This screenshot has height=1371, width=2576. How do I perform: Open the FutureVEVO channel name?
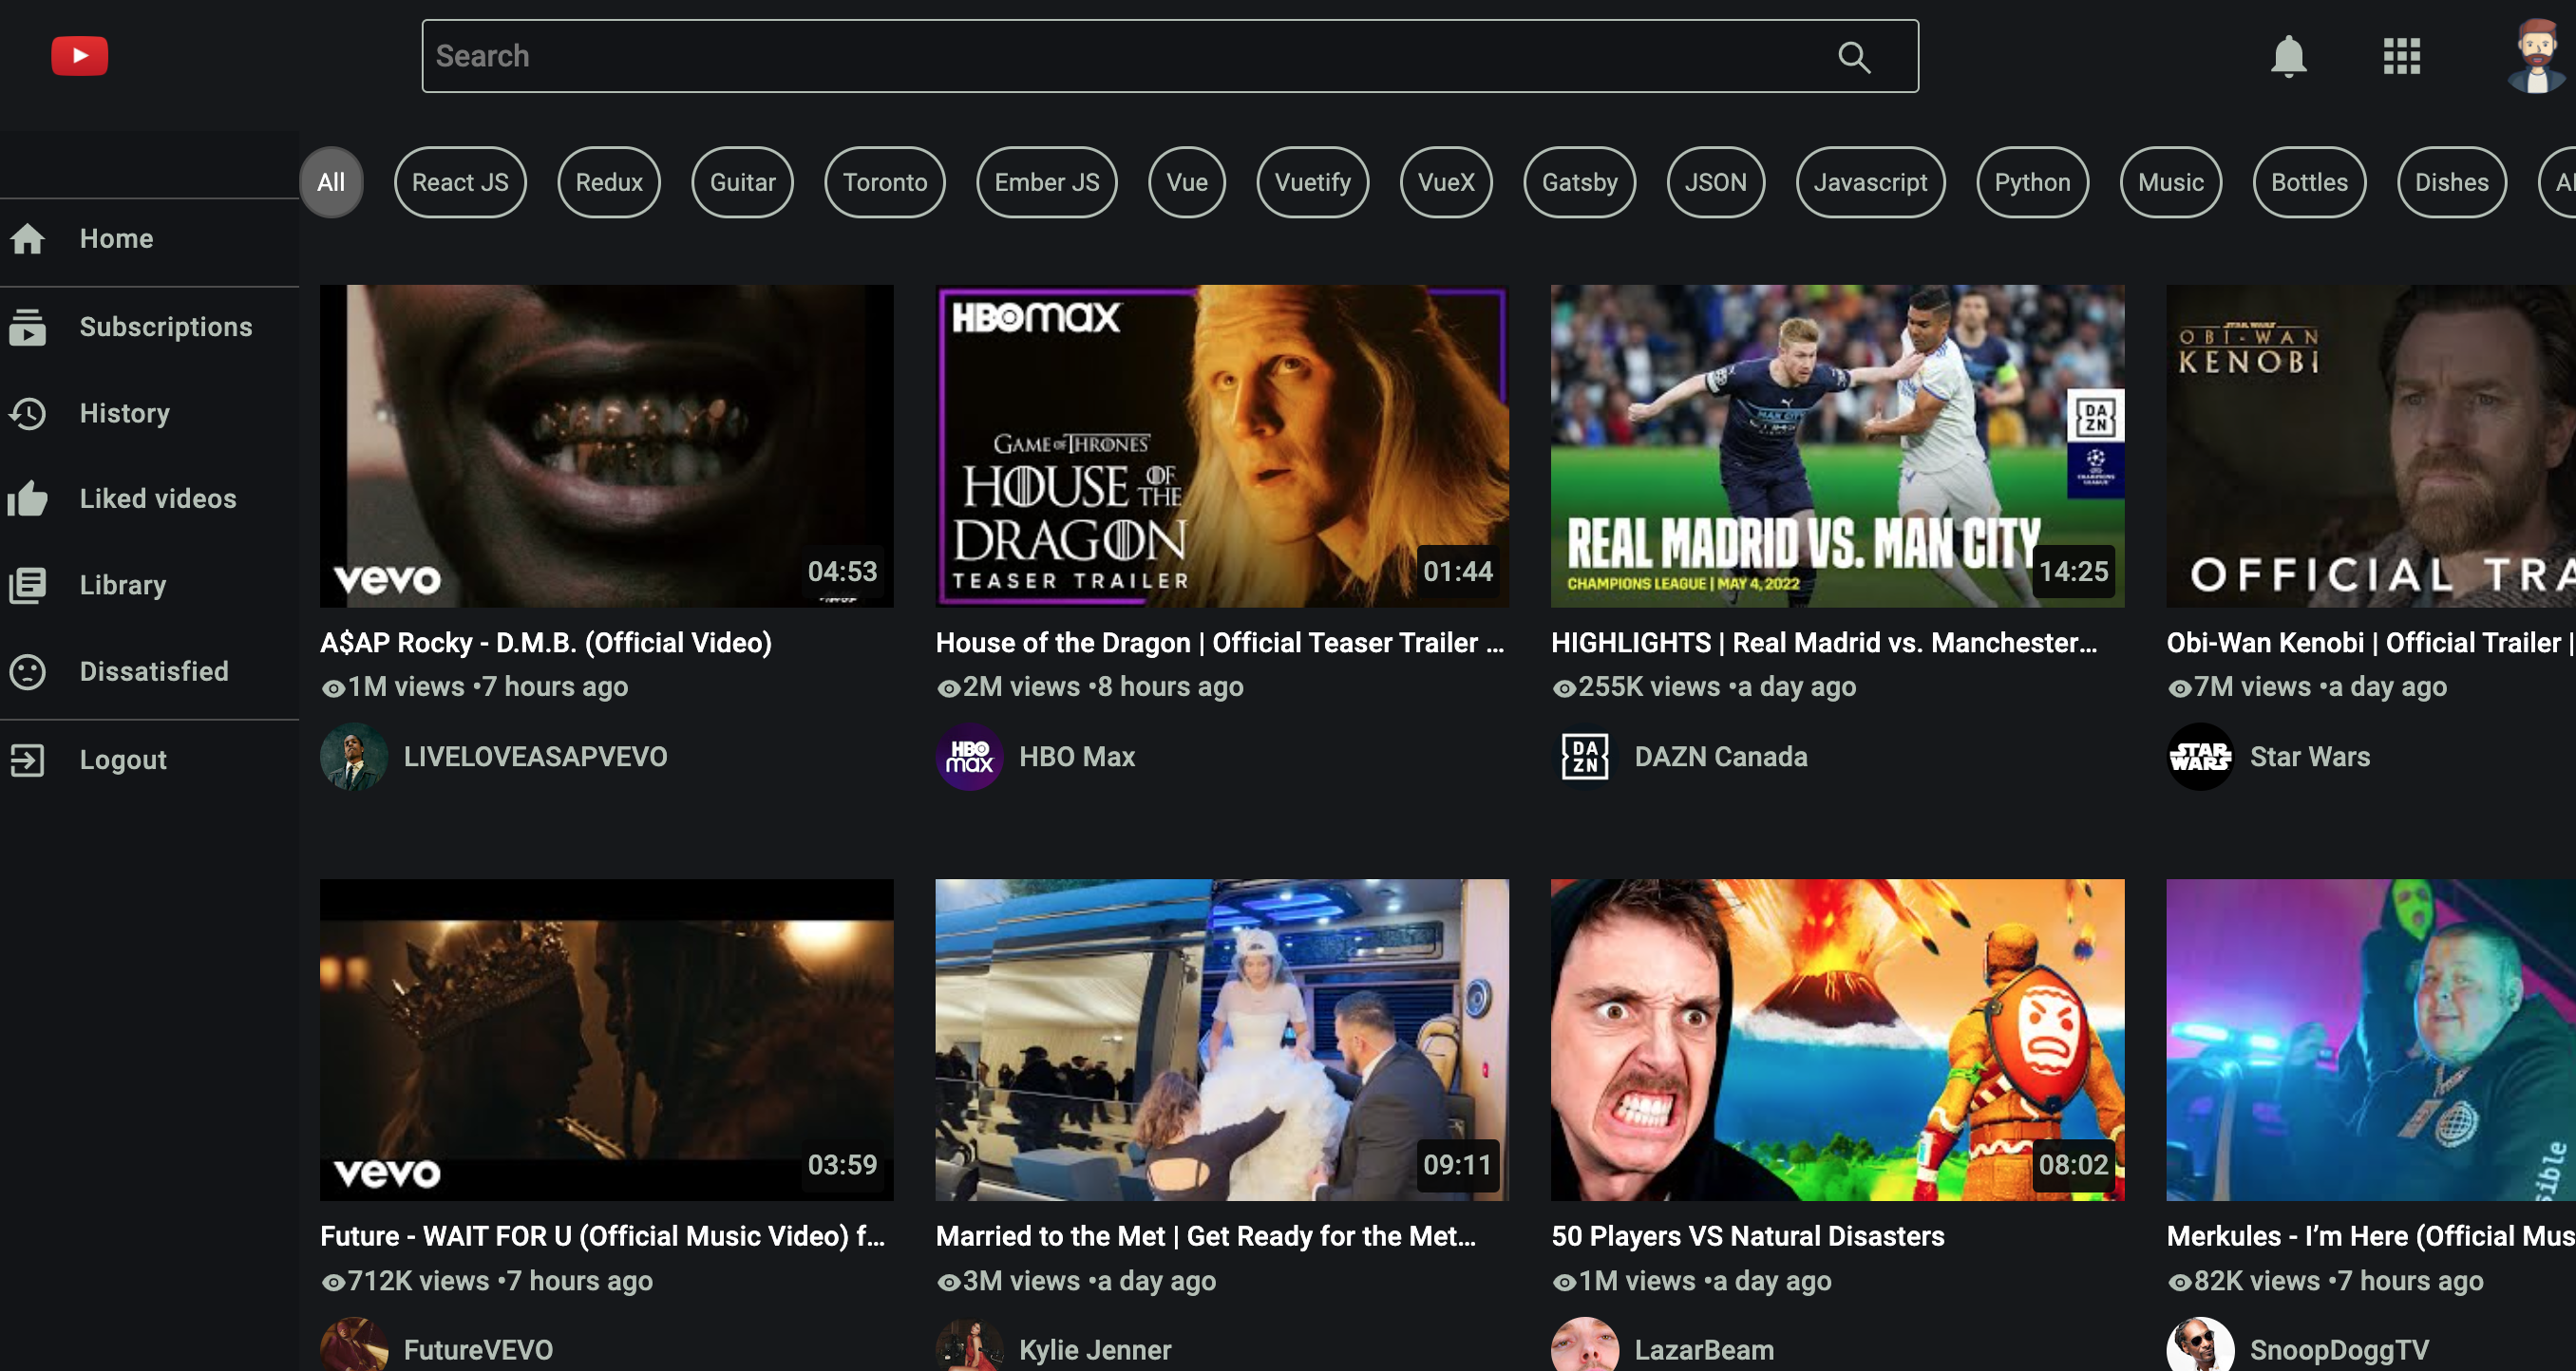pos(477,1350)
